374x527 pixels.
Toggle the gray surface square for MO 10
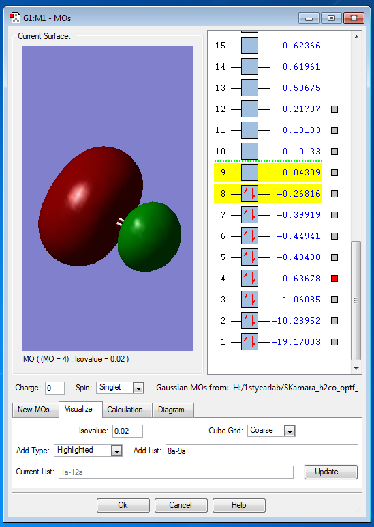coord(334,152)
